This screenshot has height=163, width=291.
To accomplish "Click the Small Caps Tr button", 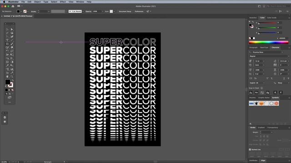I will 256,78.
